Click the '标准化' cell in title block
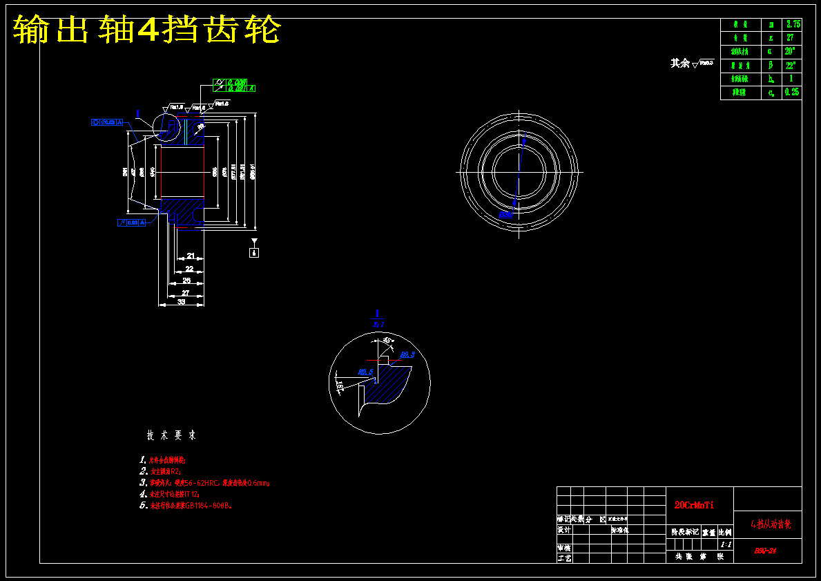The image size is (821, 581). coord(620,530)
